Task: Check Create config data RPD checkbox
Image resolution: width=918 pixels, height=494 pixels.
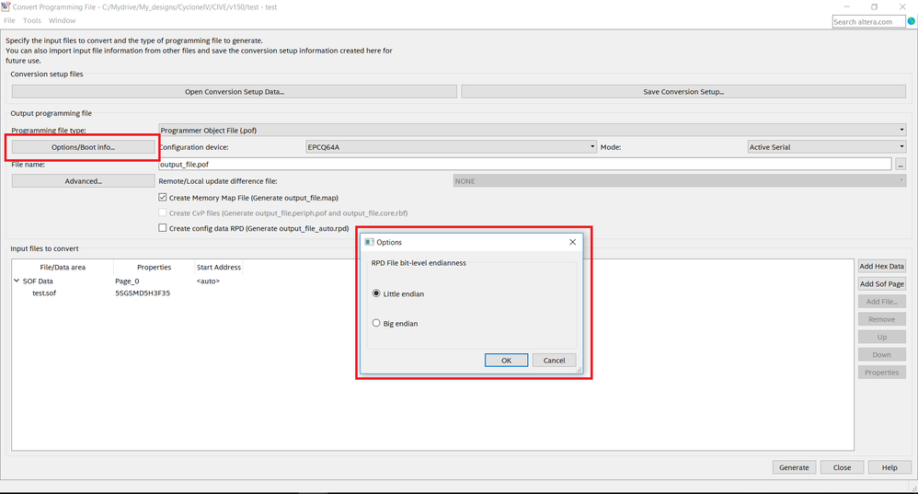Action: (162, 228)
